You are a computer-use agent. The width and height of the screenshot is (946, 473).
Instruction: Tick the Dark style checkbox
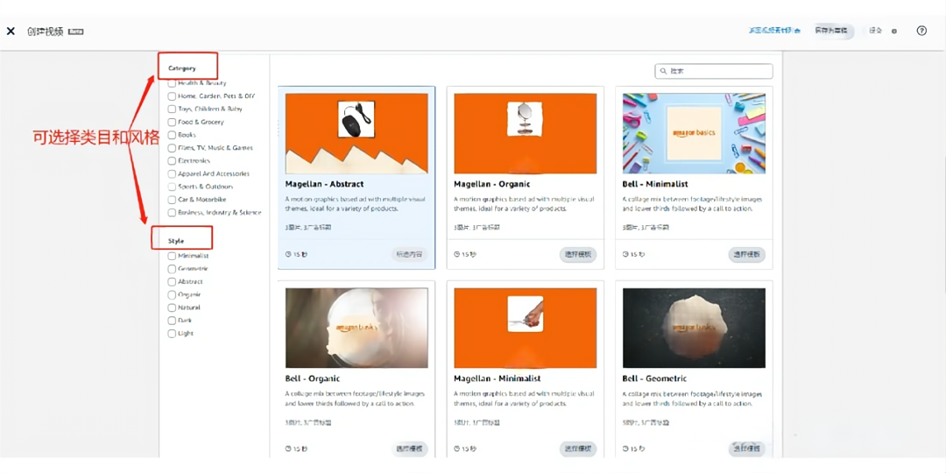[x=172, y=321]
